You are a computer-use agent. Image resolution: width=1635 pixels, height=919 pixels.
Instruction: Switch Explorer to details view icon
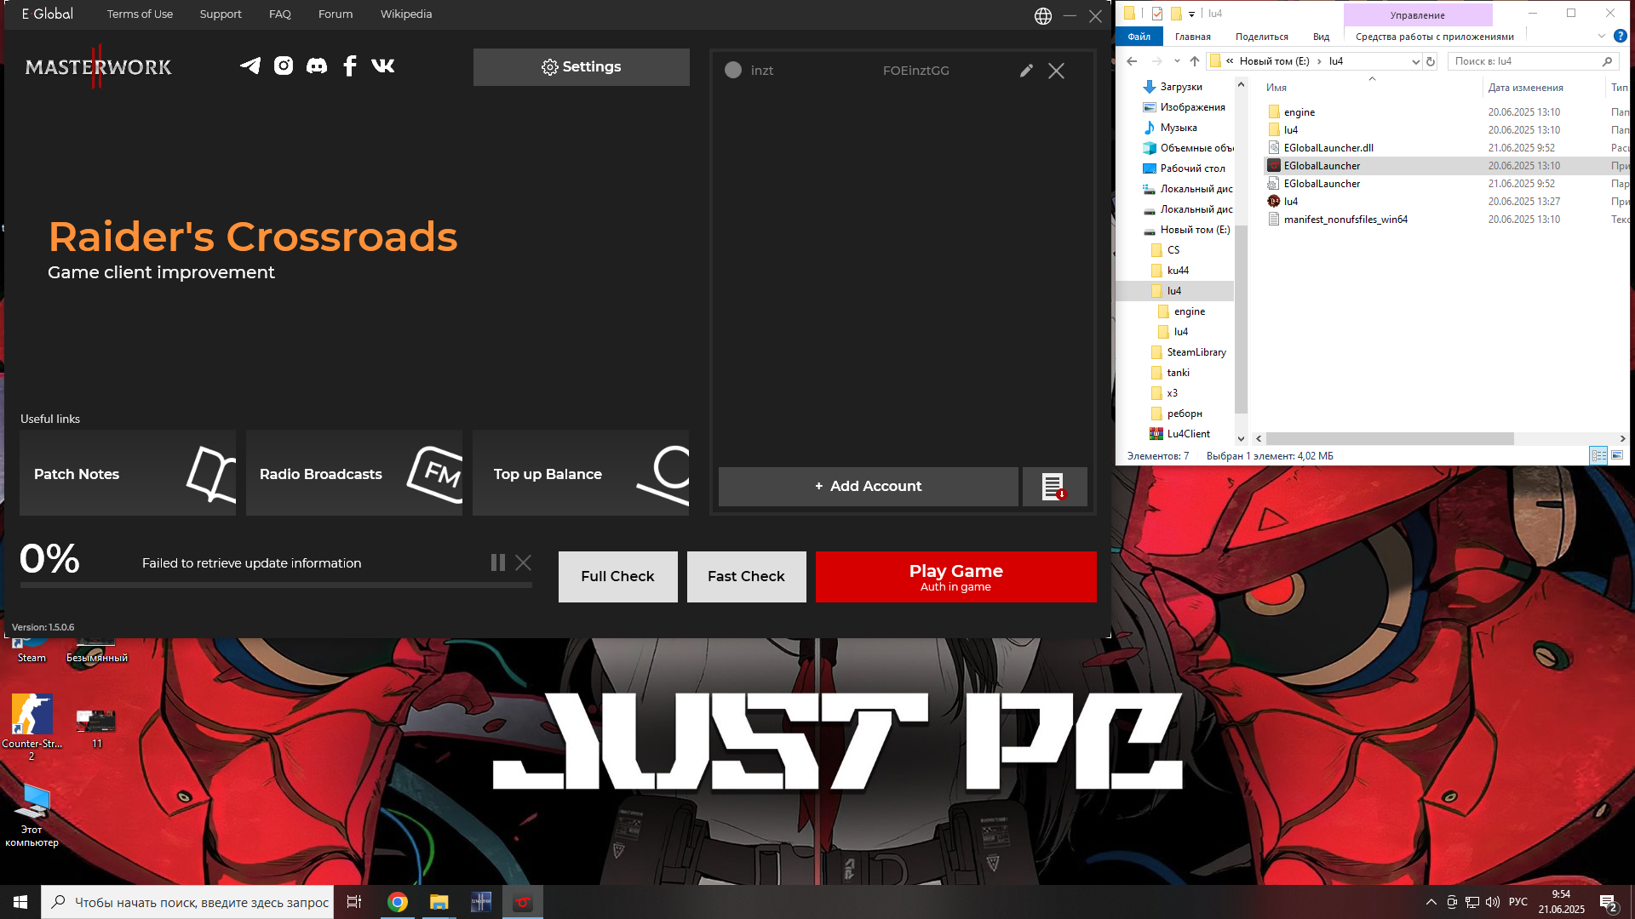(1598, 456)
